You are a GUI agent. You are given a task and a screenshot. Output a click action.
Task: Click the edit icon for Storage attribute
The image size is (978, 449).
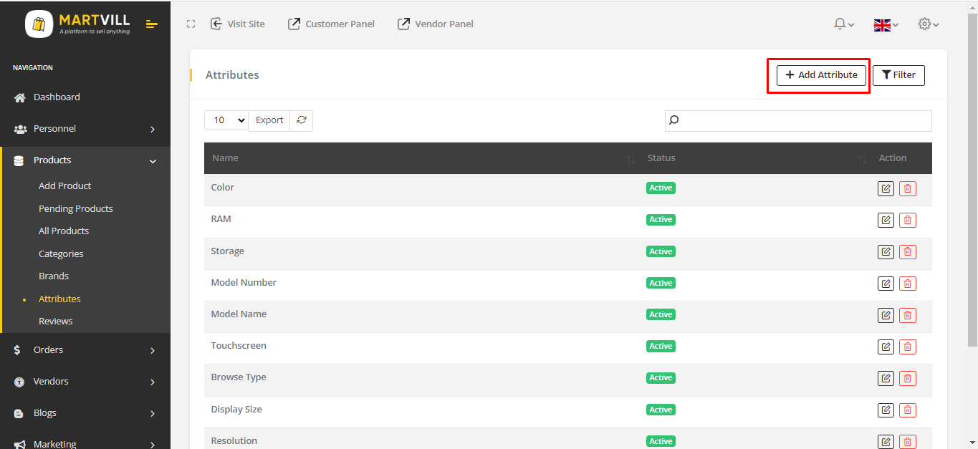(x=886, y=251)
